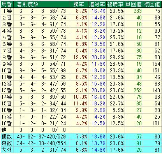Click 複勝率 25.7% in 5番 row
Image resolution: width=162 pixels, height=154 pixels.
click(117, 38)
